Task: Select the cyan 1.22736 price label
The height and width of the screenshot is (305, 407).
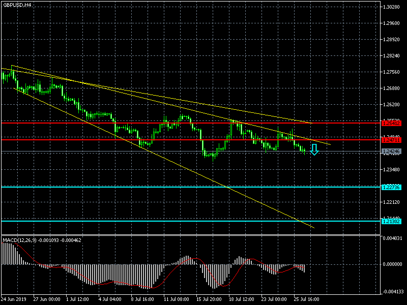Action: (x=391, y=187)
